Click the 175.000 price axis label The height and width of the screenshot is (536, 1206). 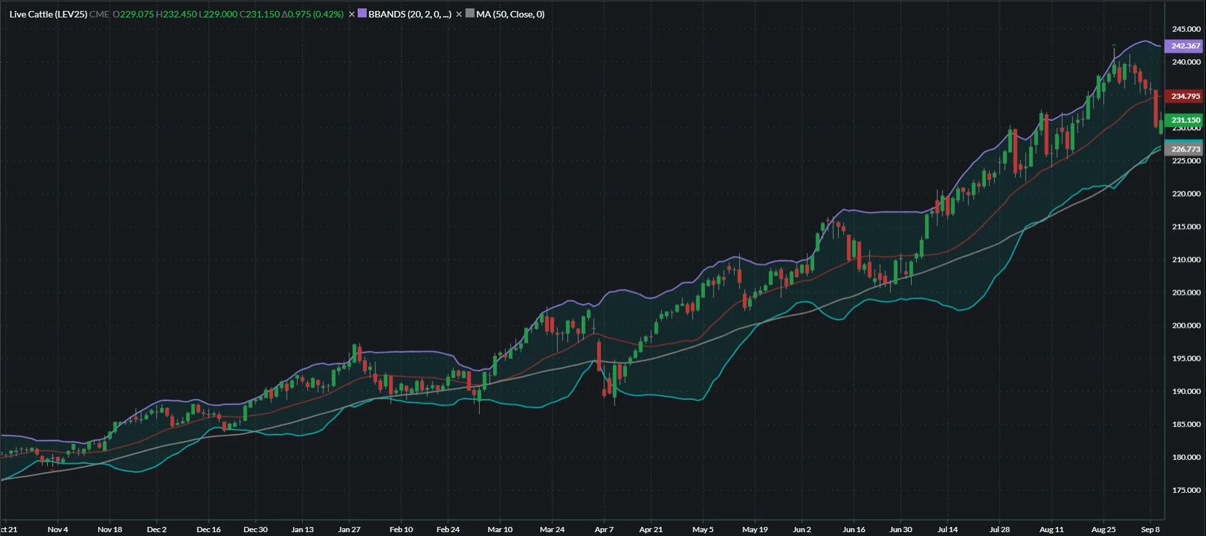pos(1186,490)
